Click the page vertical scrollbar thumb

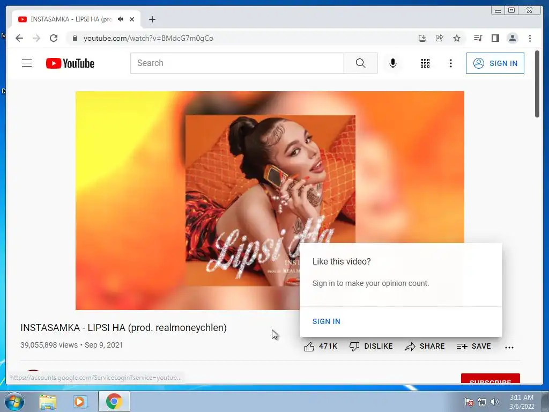tap(537, 84)
